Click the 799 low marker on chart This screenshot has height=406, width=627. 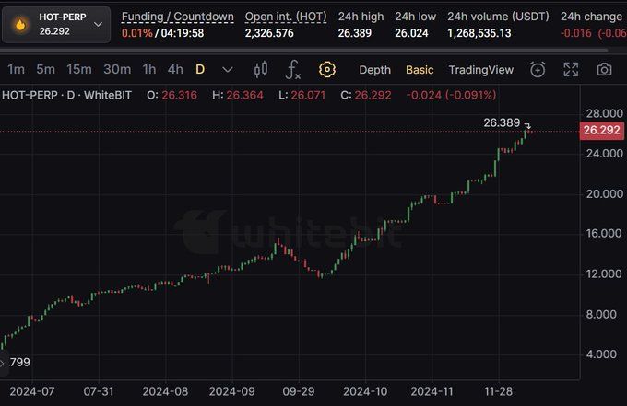(x=20, y=362)
